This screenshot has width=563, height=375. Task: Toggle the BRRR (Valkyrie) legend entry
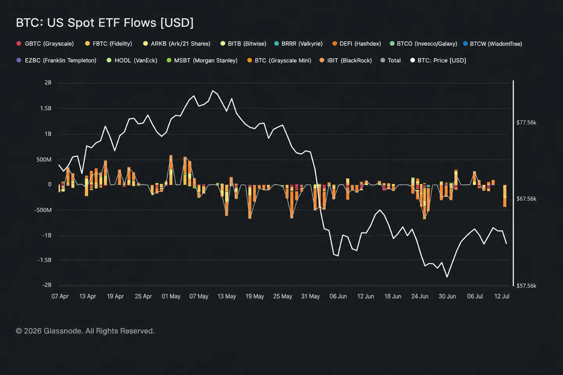click(x=298, y=44)
